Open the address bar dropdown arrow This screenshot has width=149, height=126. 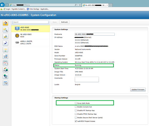[78, 5]
